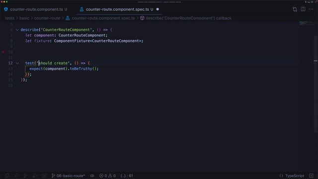Show errors count in status bar

[x=103, y=176]
